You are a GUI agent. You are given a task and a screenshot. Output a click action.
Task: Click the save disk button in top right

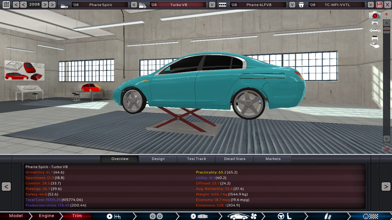379,4
